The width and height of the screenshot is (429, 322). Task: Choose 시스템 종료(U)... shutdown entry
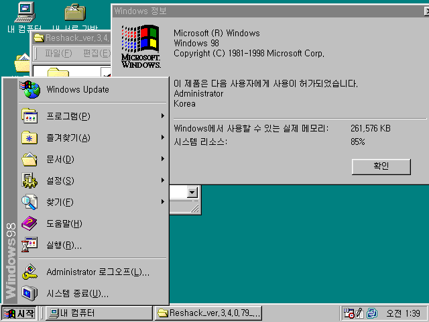point(93,294)
